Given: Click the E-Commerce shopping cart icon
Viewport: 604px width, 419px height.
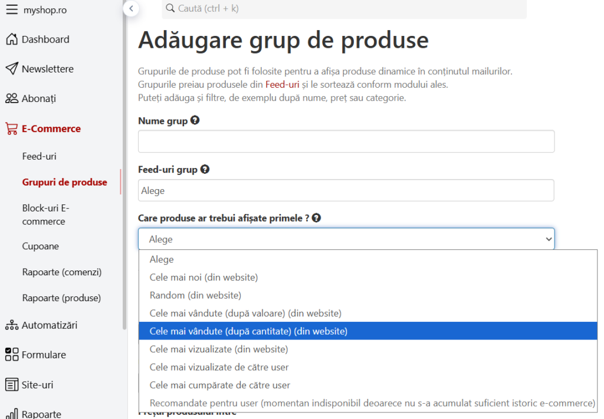Looking at the screenshot, I should point(11,128).
